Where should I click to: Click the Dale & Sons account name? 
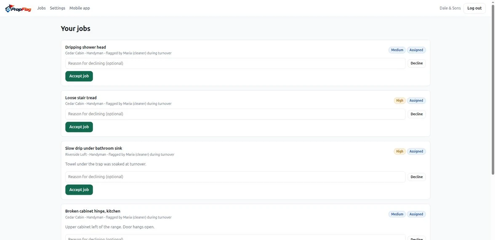click(450, 8)
